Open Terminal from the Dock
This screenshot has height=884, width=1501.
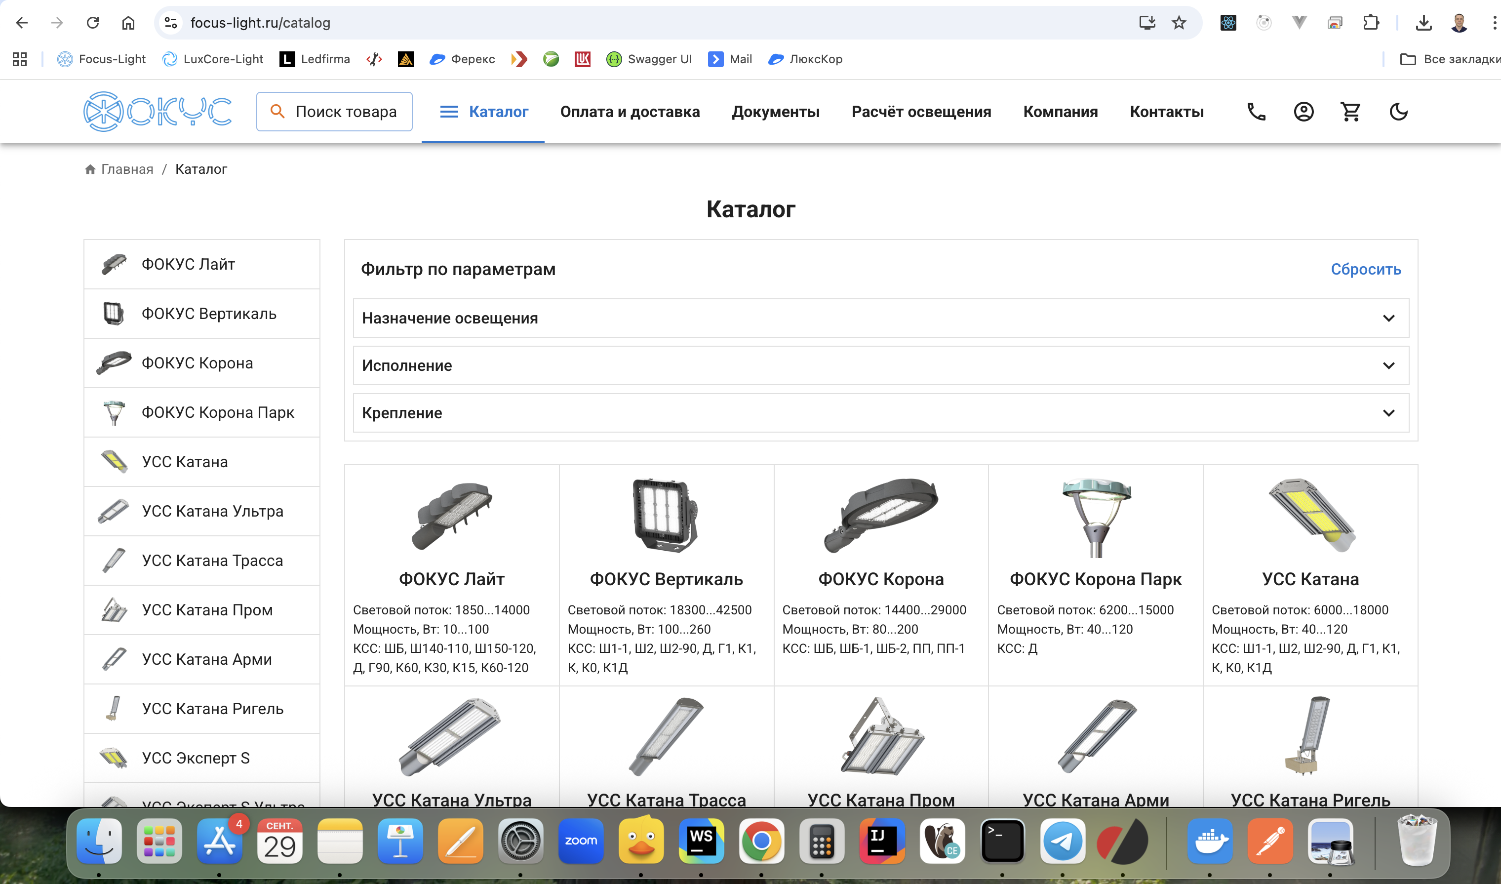1002,841
